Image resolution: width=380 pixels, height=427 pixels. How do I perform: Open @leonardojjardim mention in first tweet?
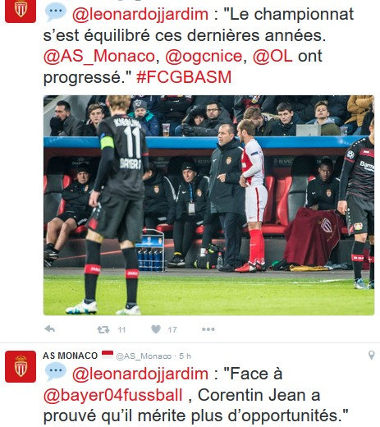140,14
